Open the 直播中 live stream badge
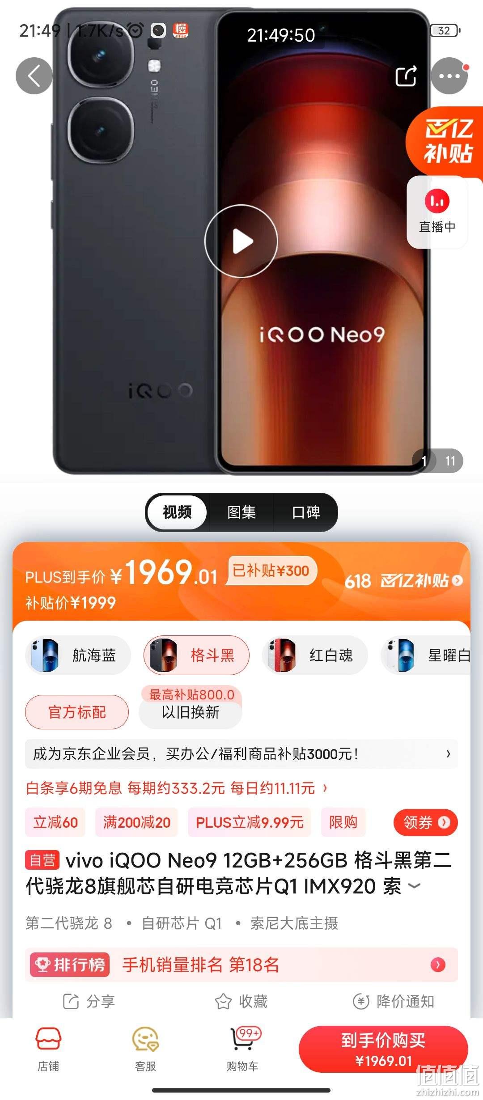The image size is (483, 1100). (x=437, y=212)
